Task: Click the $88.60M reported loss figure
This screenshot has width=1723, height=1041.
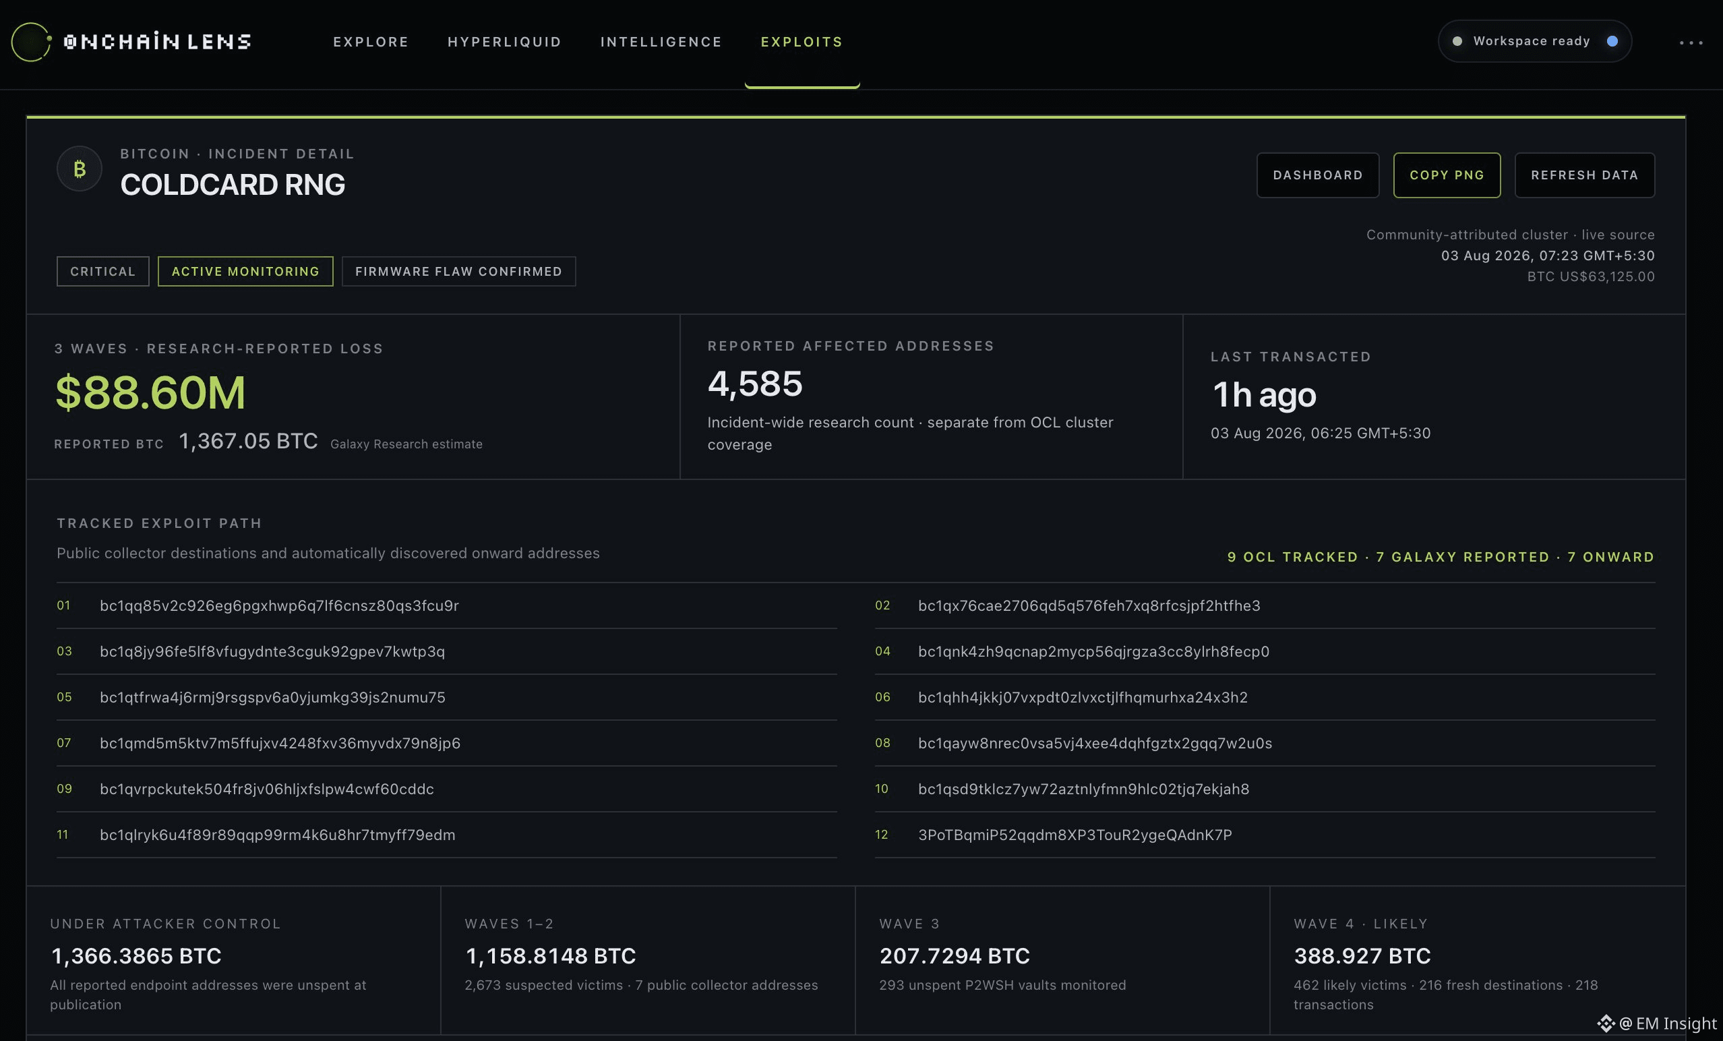Action: pos(150,392)
